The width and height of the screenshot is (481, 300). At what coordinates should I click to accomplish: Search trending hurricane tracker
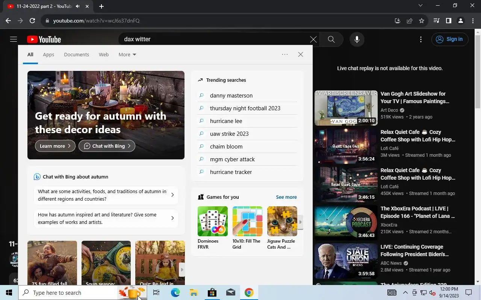tap(248, 172)
